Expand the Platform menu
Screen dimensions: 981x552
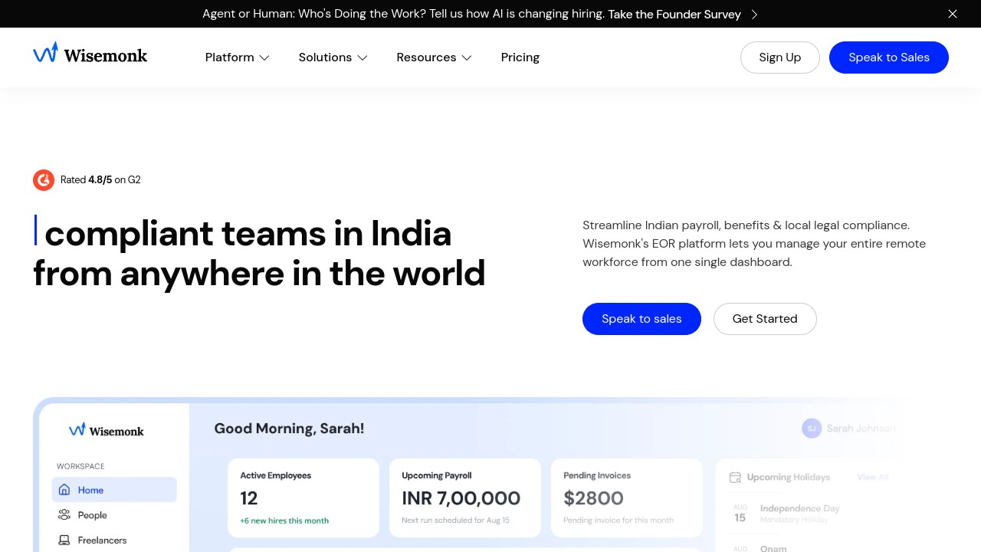237,58
